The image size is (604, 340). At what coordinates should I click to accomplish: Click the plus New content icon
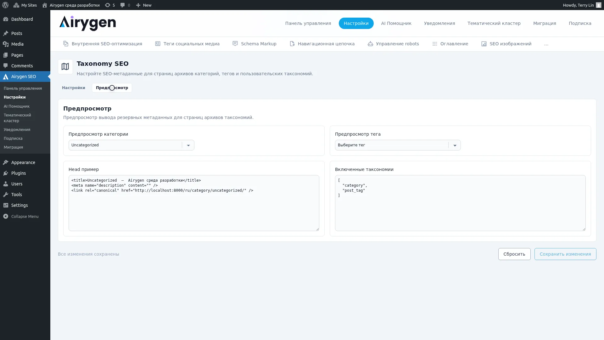[x=138, y=5]
